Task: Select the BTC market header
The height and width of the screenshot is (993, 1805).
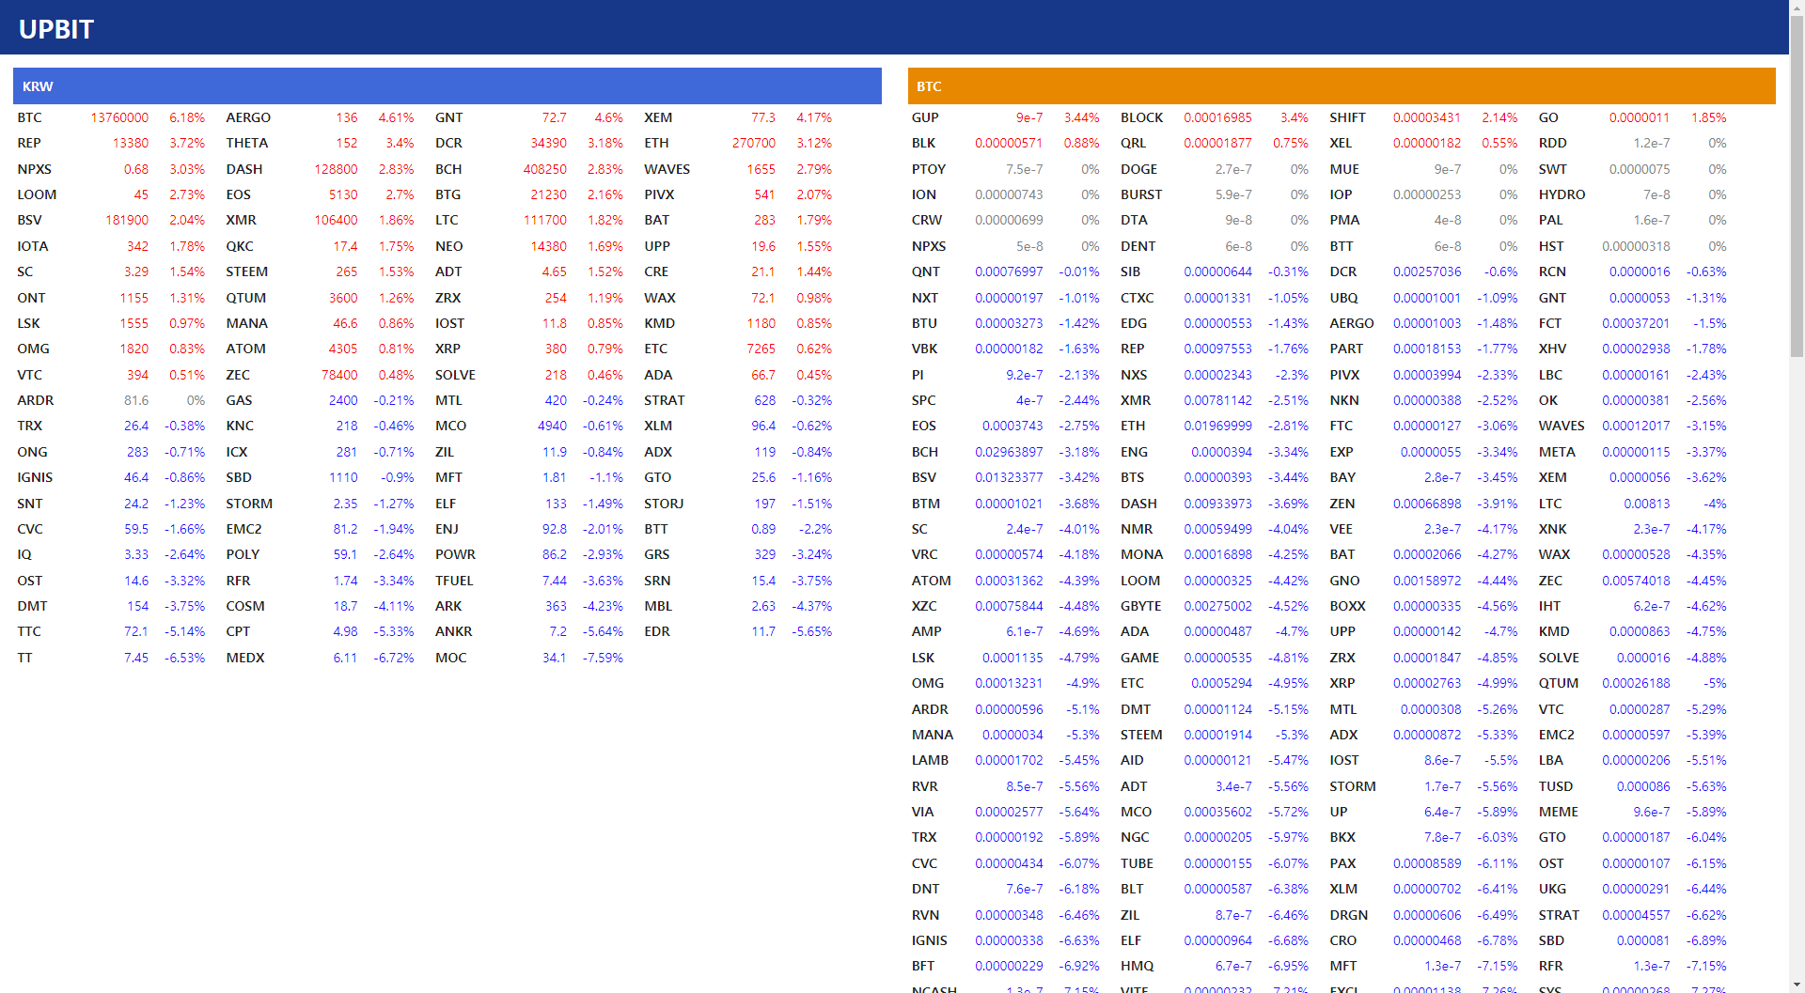Action: point(1342,85)
